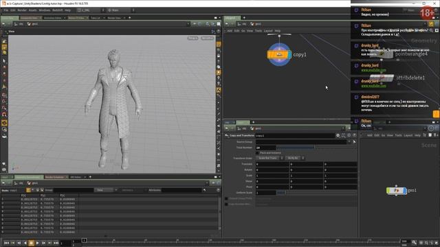Open the desktop selector dropdown in menu bar
Image resolution: width=440 pixels, height=247 pixels.
point(90,10)
